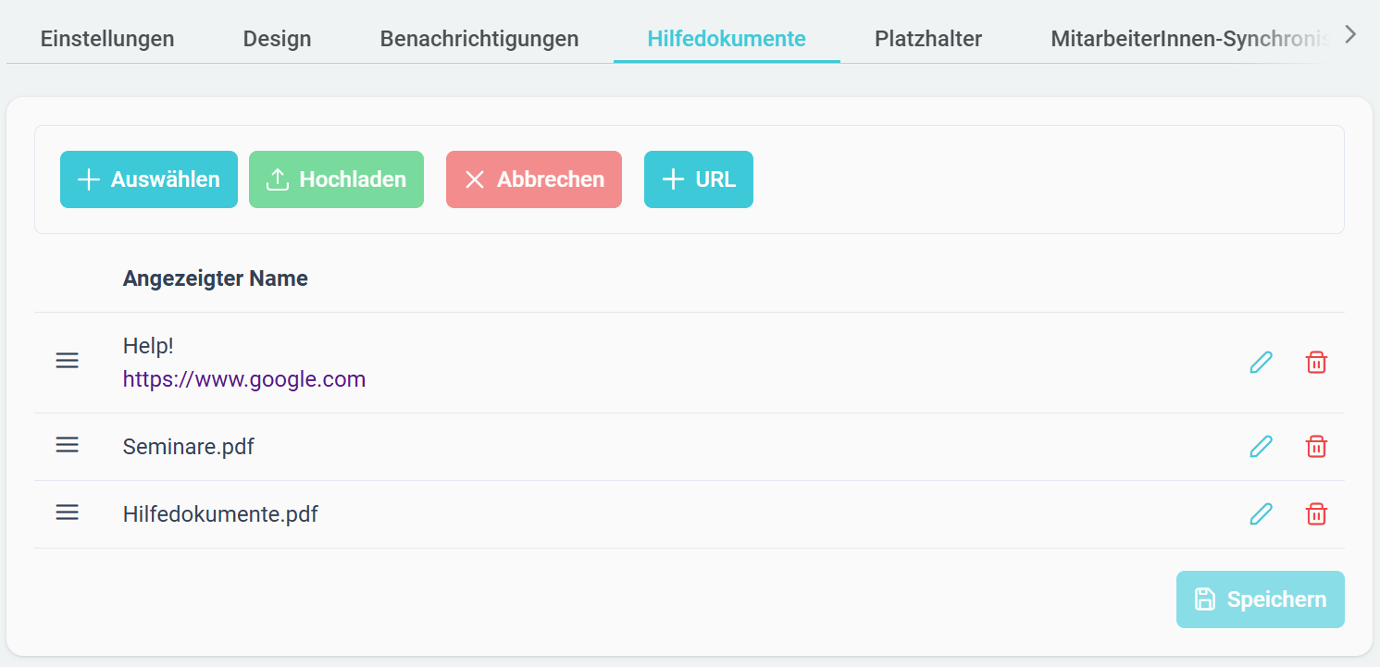Screen dimensions: 1380x667
Task: Delete Hilfedokumente.pdf with trash icon
Action: [x=1315, y=514]
